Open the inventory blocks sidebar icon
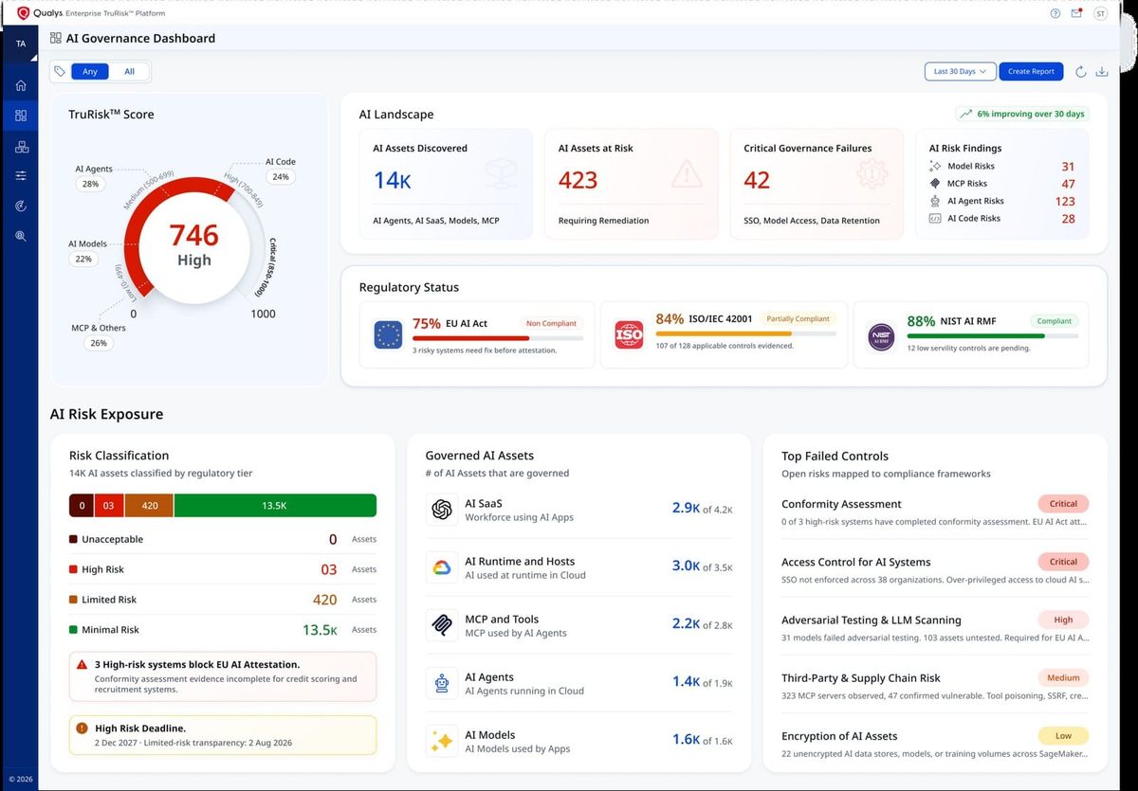Viewport: 1138px width, 791px height. click(20, 146)
